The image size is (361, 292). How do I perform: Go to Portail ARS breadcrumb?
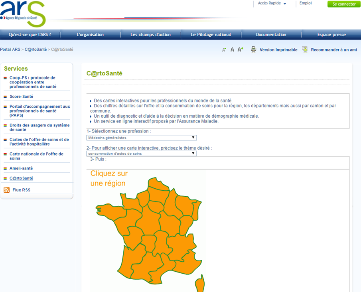[10, 49]
